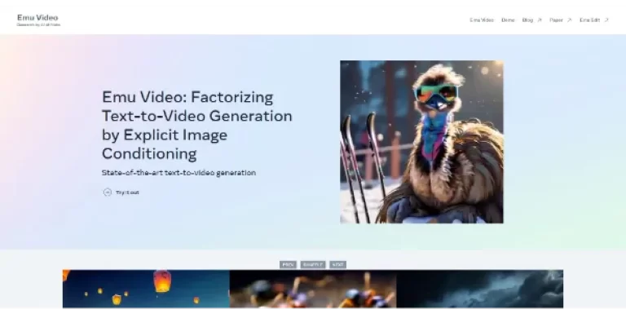Click the PREV gallery button
The height and width of the screenshot is (314, 626).
pos(288,264)
